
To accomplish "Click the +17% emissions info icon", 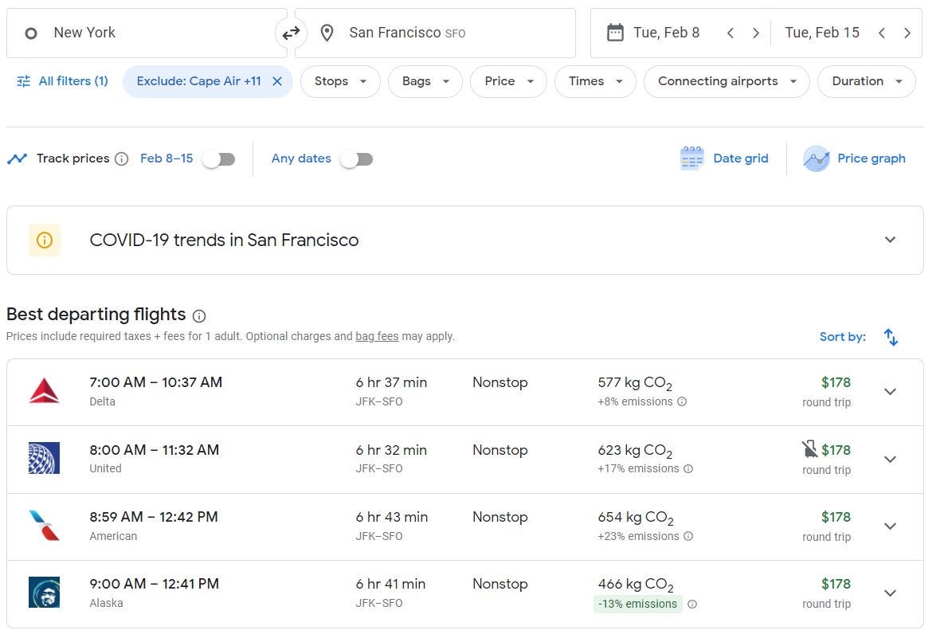I will pos(688,468).
